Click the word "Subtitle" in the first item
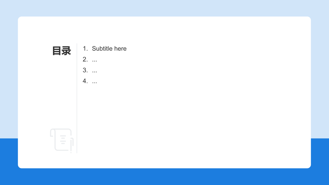 pyautogui.click(x=102, y=49)
